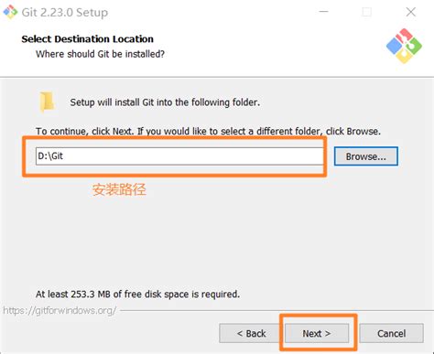
Task: Click the orange 安装路径 annotation label
Action: (119, 189)
